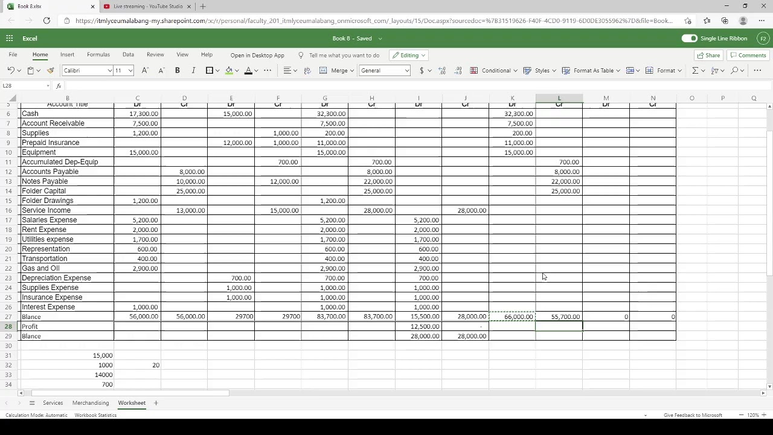This screenshot has height=435, width=773.
Task: Zoom out with status bar minus
Action: [x=742, y=415]
